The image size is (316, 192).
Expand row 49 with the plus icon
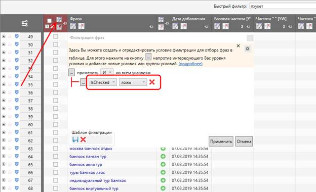pyautogui.click(x=4, y=36)
